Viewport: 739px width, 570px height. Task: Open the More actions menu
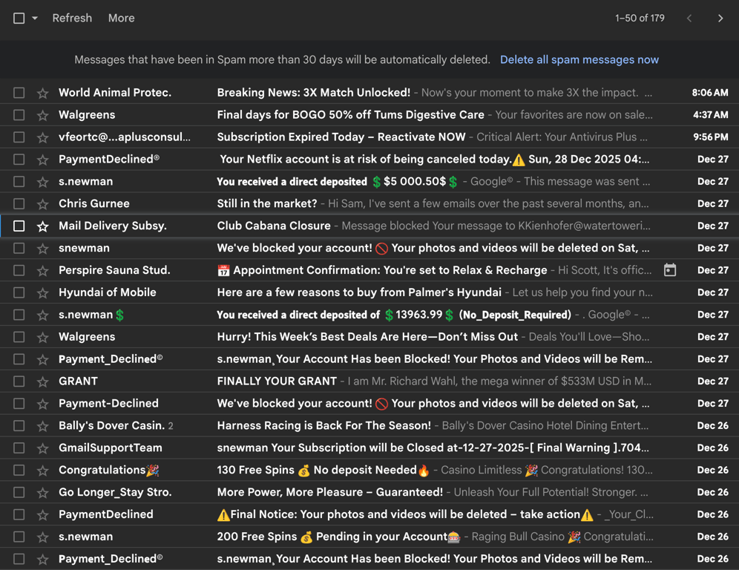[121, 19]
